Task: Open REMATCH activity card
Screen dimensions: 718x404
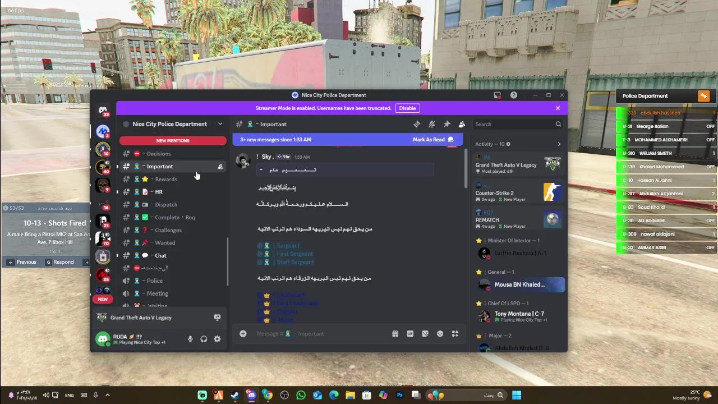Action: coord(518,219)
